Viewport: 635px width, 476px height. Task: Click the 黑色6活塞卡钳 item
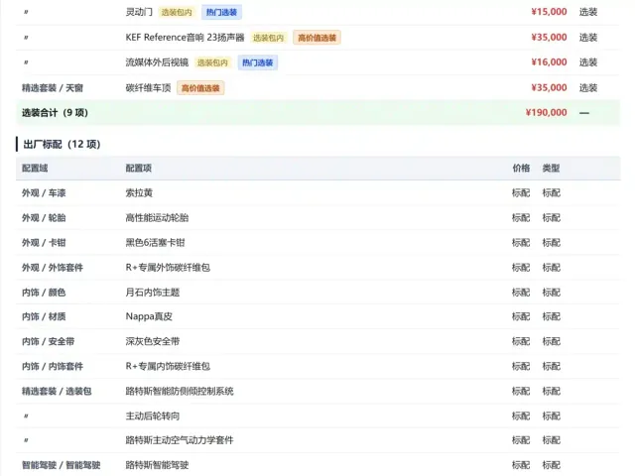[155, 242]
